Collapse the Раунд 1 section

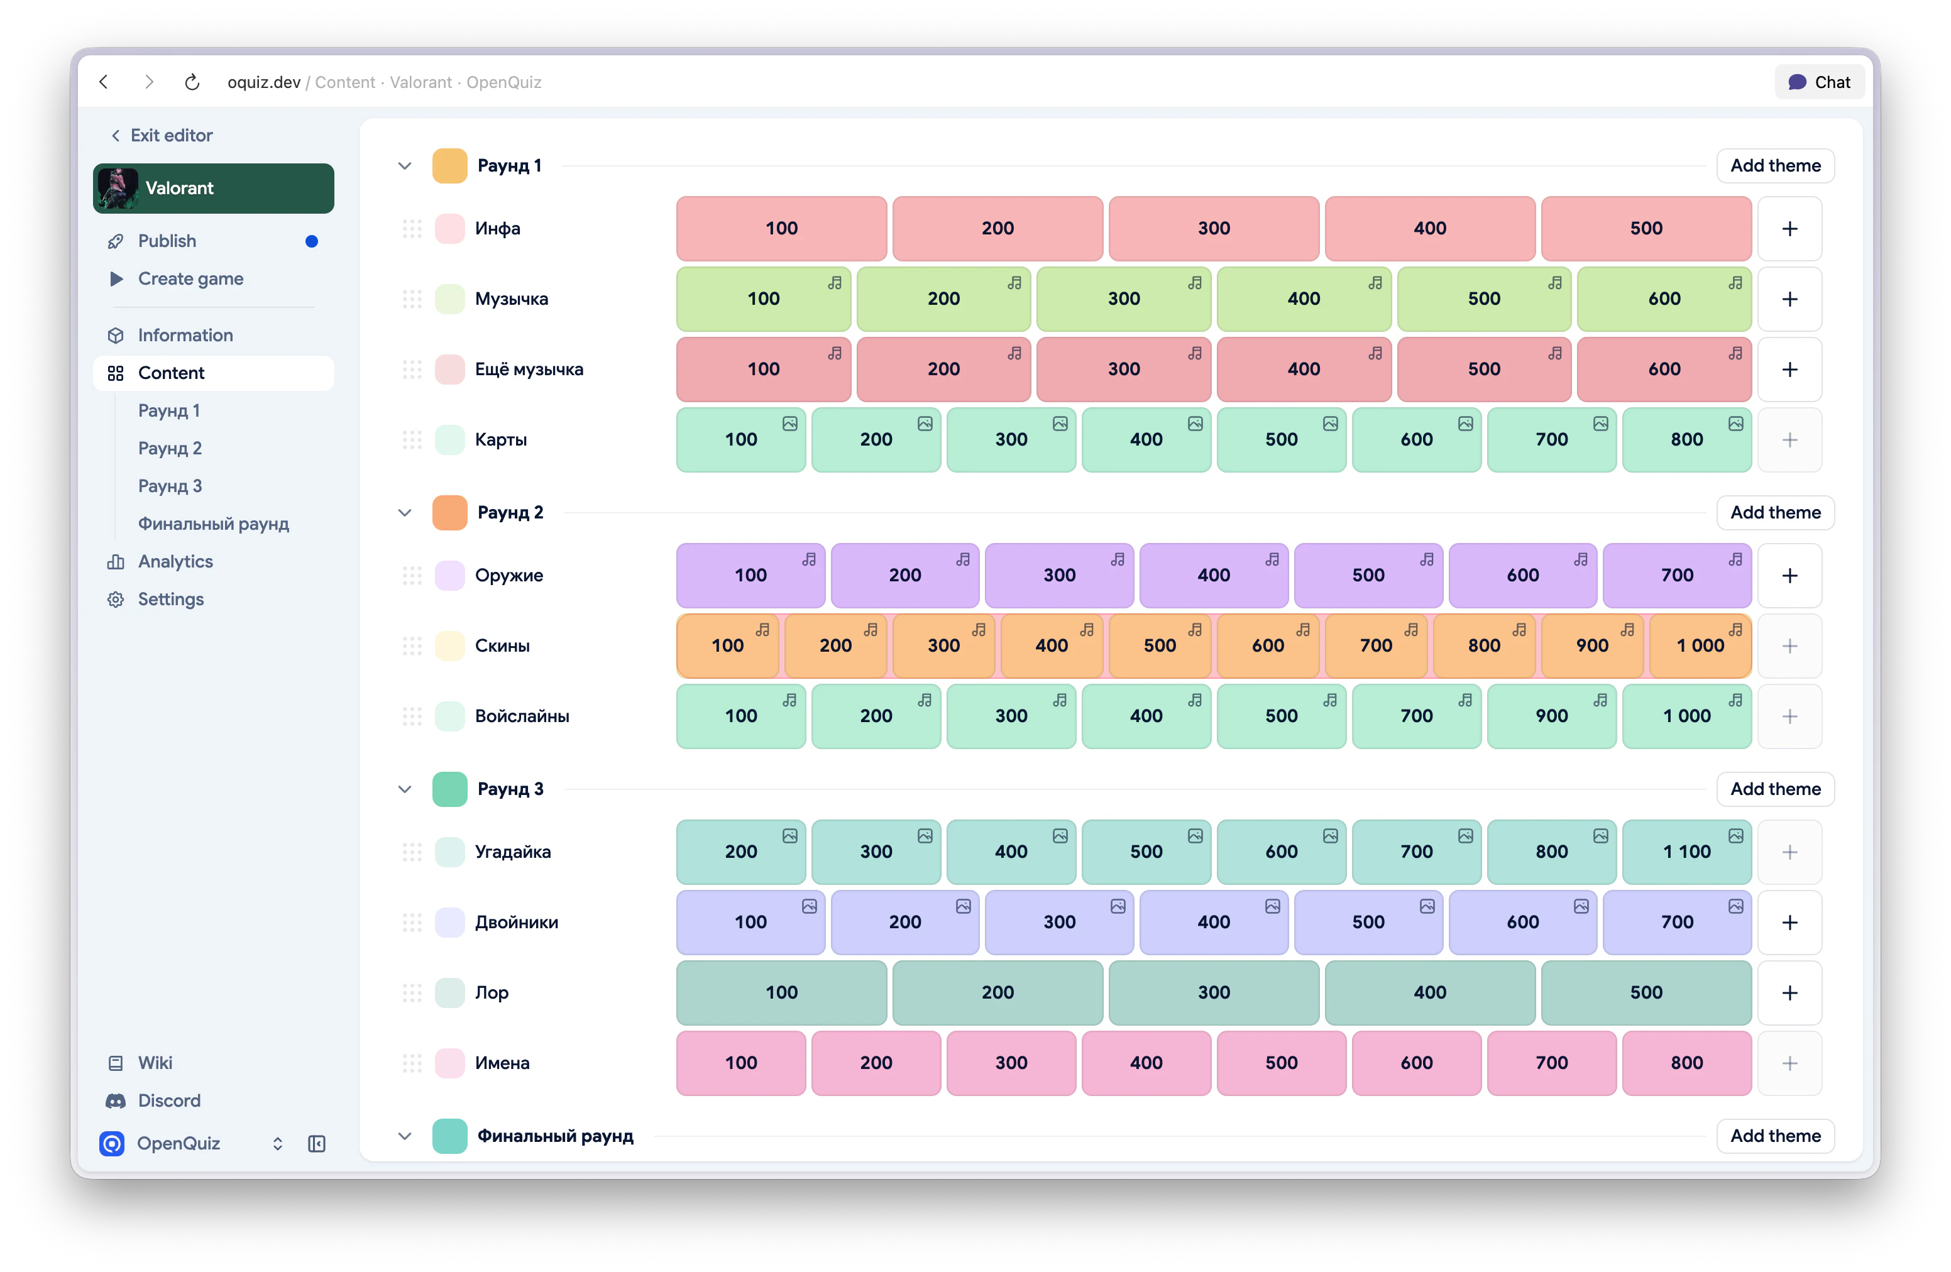pyautogui.click(x=404, y=165)
